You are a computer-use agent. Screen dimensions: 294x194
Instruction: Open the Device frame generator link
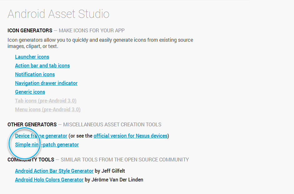click(x=41, y=136)
